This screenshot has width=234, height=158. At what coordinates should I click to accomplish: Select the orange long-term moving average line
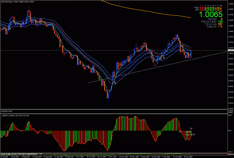click(146, 11)
